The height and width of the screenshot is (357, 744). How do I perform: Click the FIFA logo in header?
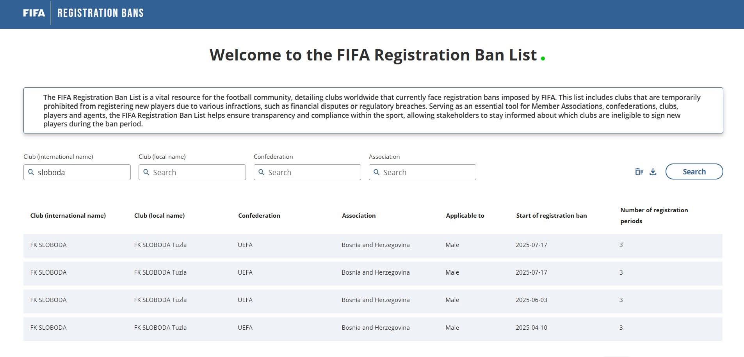click(x=34, y=13)
